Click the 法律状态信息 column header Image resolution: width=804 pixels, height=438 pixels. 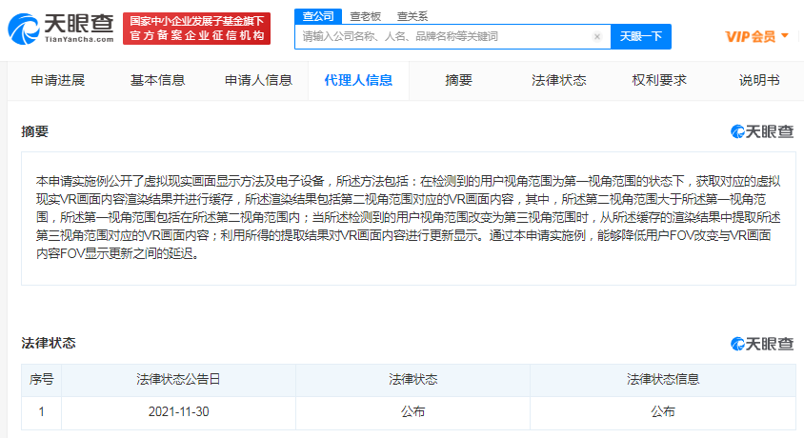(x=663, y=380)
